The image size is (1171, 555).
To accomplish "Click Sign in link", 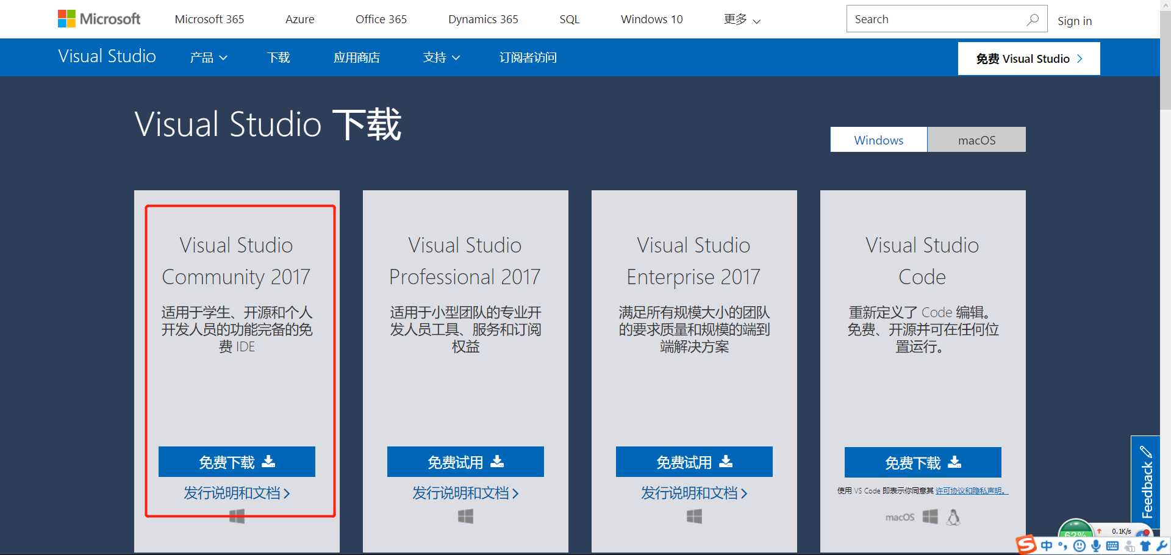I will (x=1075, y=21).
